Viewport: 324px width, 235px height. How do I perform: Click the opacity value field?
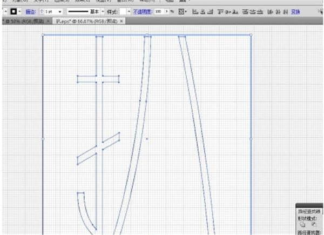click(x=159, y=11)
